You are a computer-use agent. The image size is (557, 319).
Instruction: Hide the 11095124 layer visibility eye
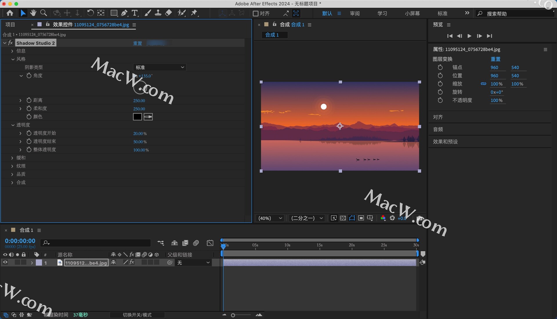[5, 262]
